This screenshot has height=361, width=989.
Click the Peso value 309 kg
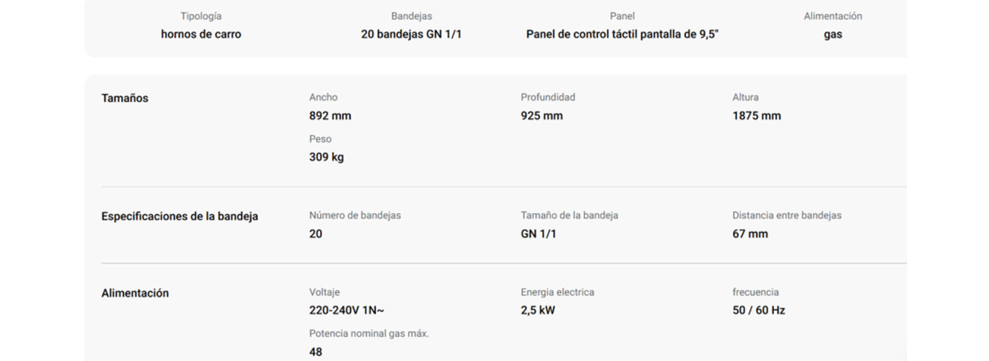327,157
